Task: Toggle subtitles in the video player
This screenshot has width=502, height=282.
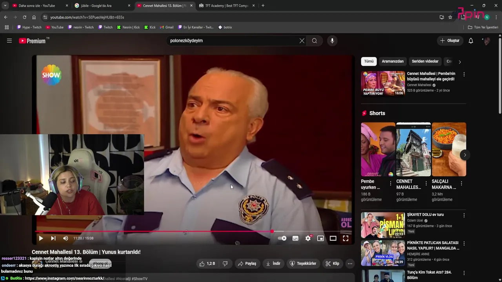Action: click(x=295, y=238)
